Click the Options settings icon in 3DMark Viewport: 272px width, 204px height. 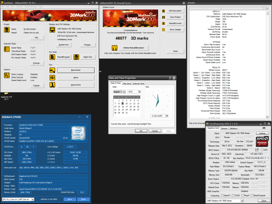(6, 75)
